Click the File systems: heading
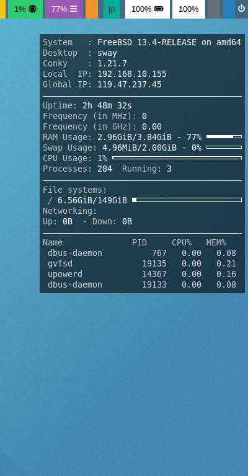This screenshot has height=476, width=248. point(75,190)
